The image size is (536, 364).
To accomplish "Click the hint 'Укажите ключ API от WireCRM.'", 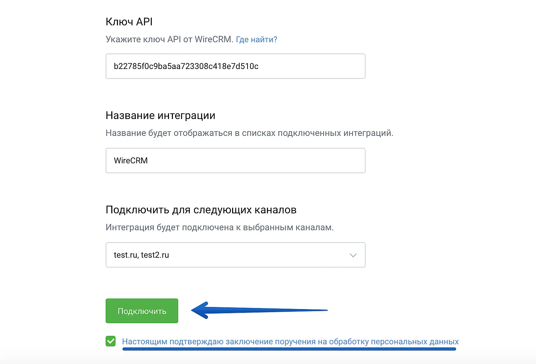I will 169,39.
